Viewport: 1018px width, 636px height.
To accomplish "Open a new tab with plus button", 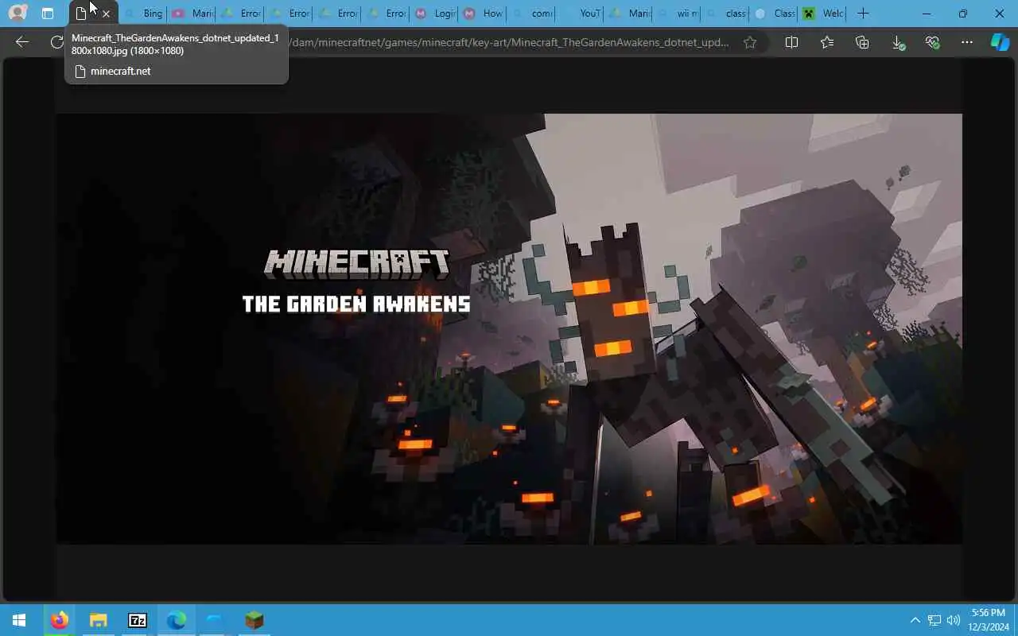I will point(863,14).
